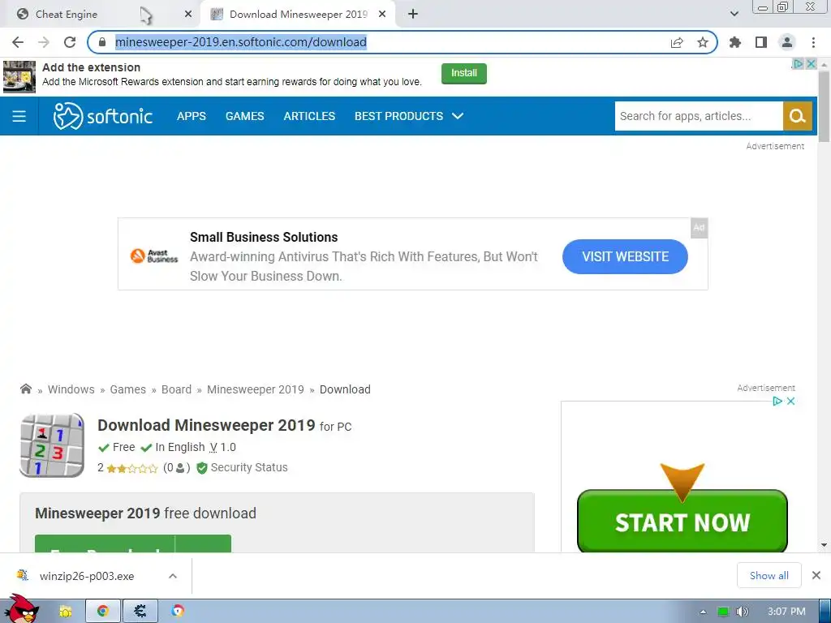Close the downloads bar
The width and height of the screenshot is (831, 623).
[816, 575]
